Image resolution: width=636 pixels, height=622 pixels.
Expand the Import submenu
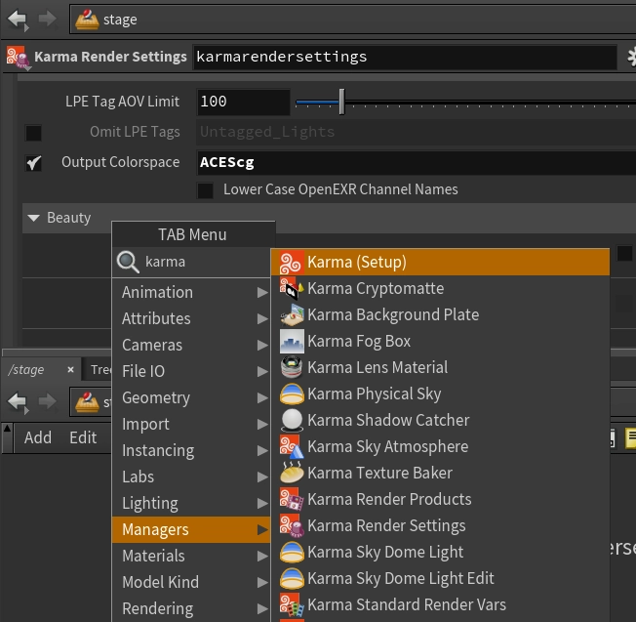[191, 425]
